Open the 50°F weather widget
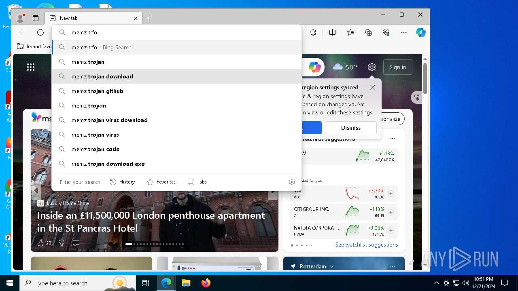 click(345, 67)
